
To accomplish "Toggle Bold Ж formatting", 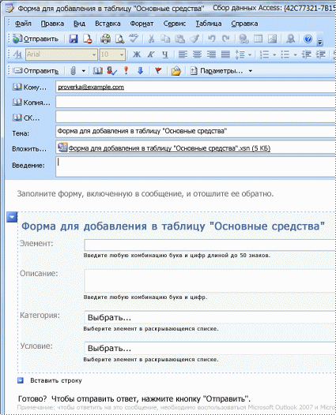I will coord(137,54).
